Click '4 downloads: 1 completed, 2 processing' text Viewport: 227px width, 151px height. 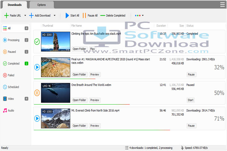151,148
